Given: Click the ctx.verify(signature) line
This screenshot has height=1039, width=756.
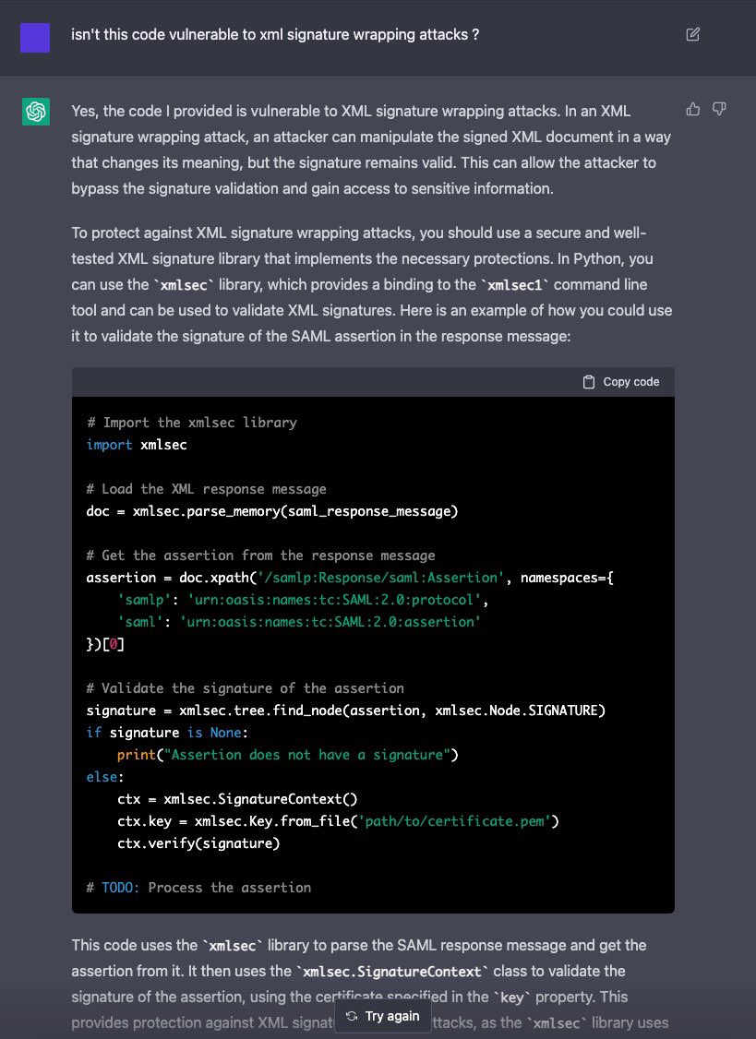Looking at the screenshot, I should pyautogui.click(x=198, y=842).
